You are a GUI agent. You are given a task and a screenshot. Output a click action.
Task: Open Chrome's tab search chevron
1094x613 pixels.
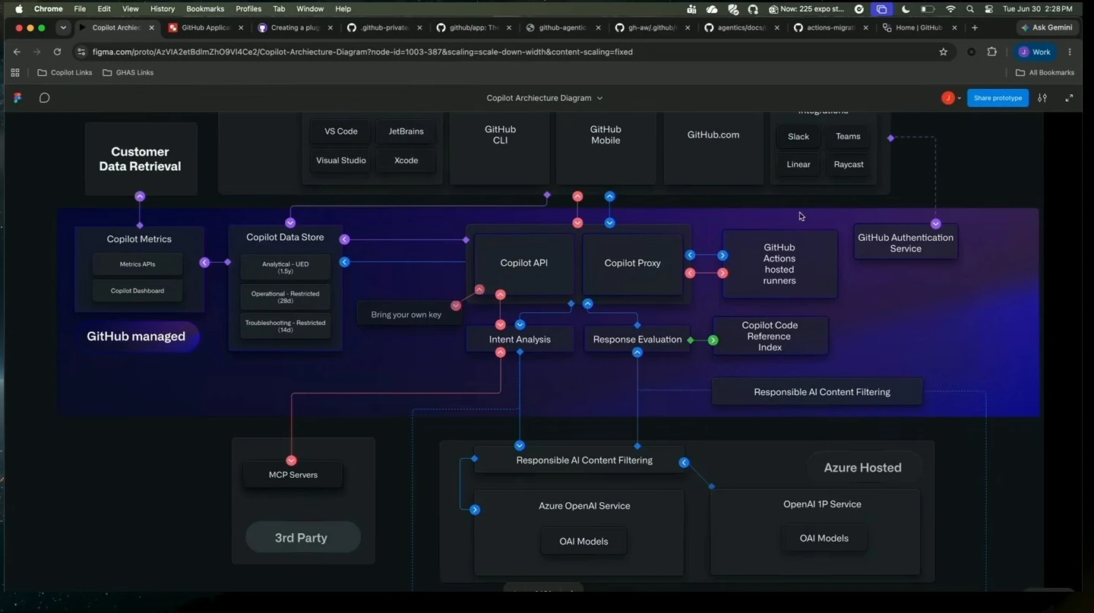point(63,27)
